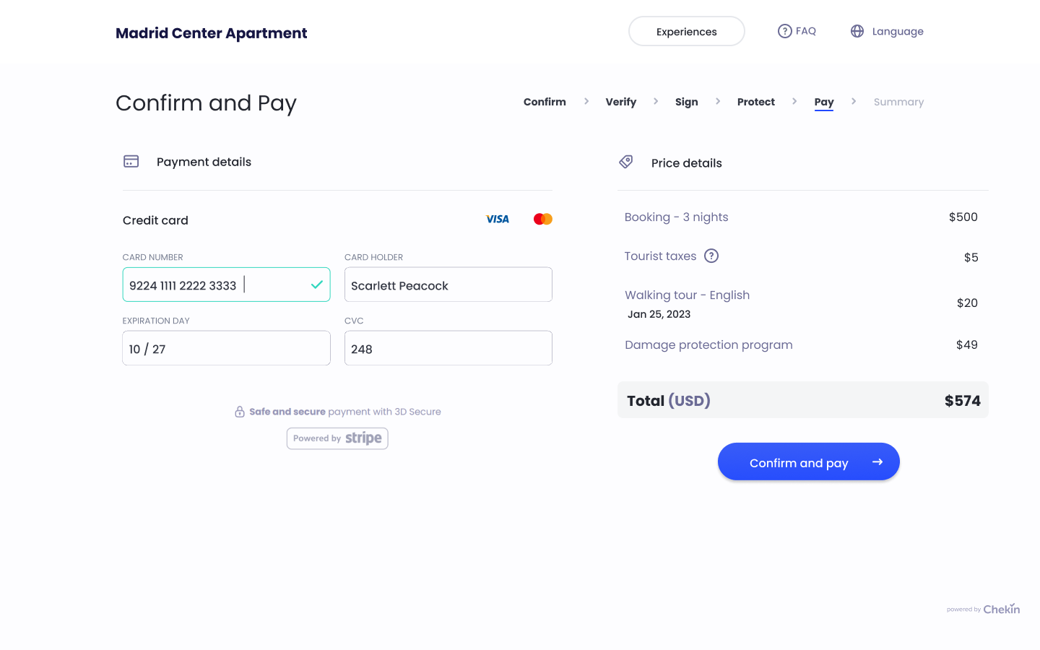Click the $20 walking tour price
1040x650 pixels.
pos(967,303)
